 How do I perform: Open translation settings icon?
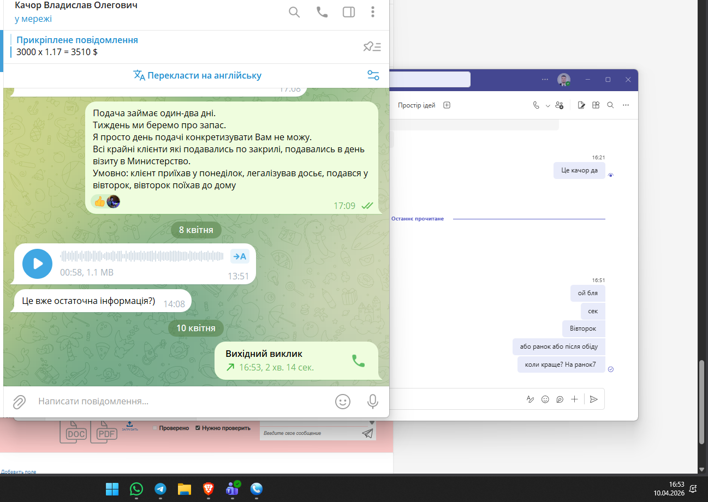373,75
